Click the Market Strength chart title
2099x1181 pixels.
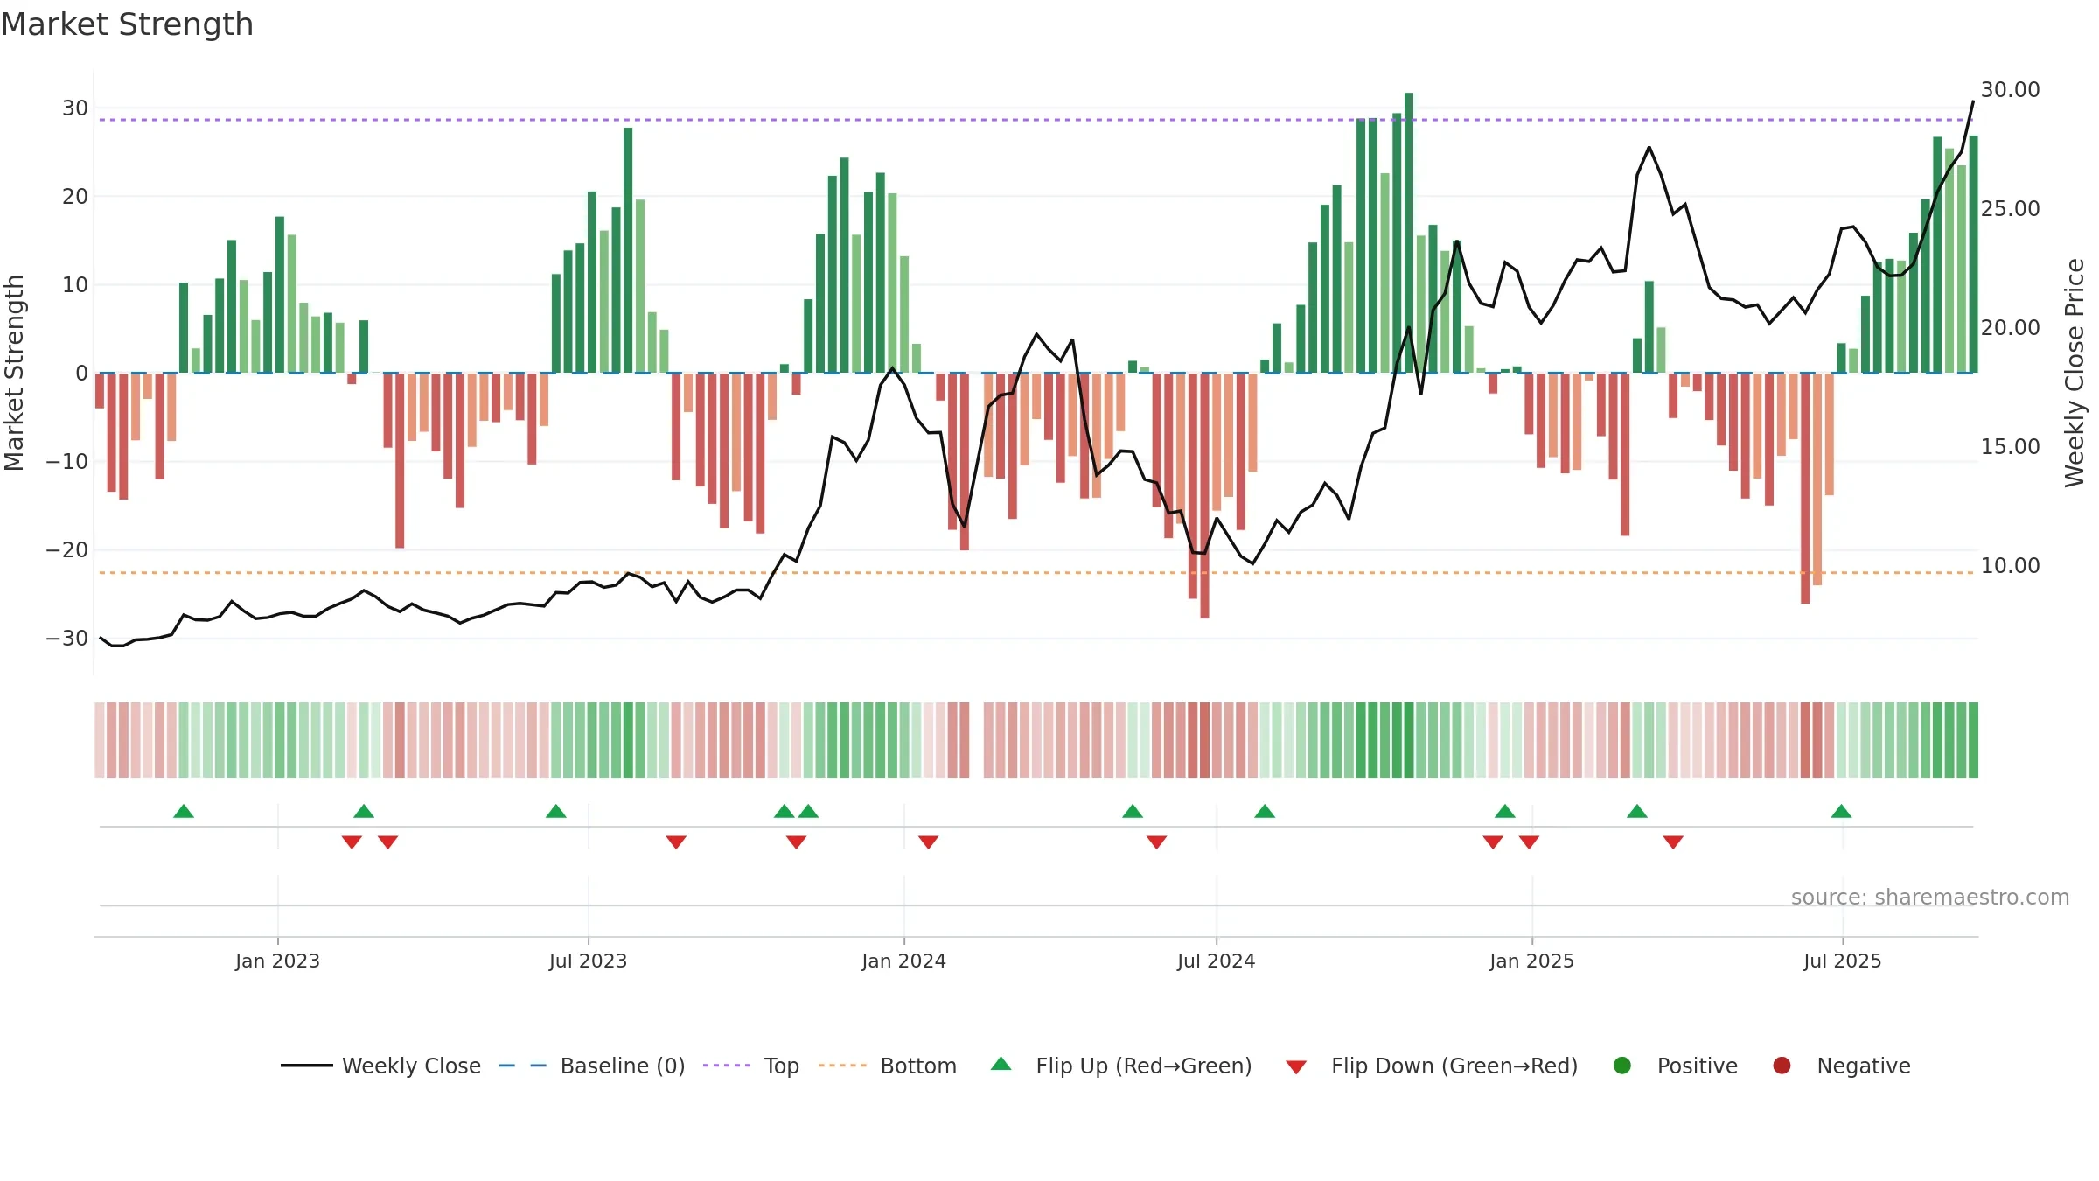(x=128, y=24)
